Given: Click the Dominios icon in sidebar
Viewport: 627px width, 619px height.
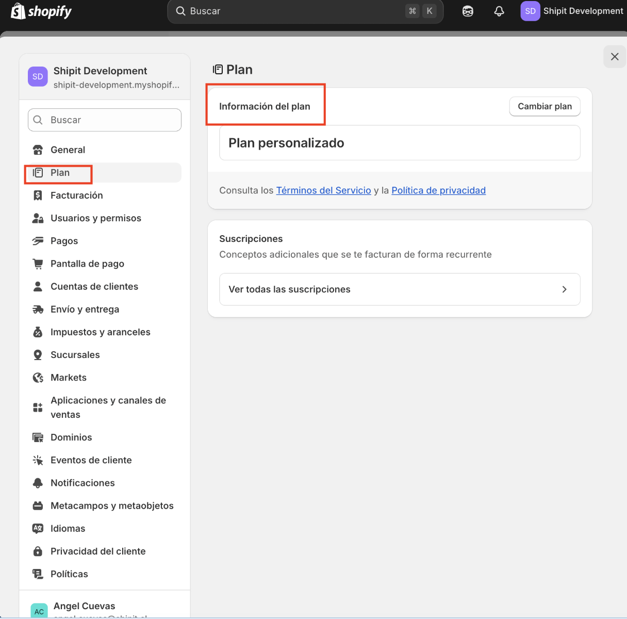Looking at the screenshot, I should [x=38, y=437].
